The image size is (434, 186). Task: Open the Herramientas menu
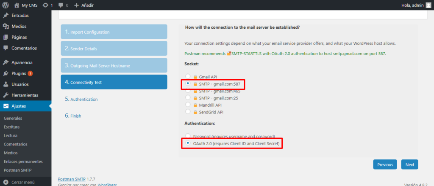25,95
